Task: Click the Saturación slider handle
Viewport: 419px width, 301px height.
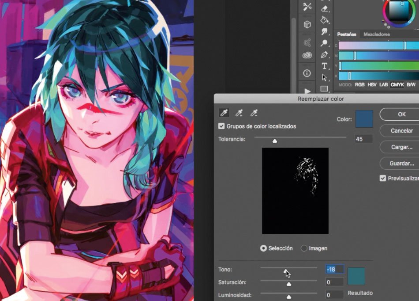Action: tap(289, 284)
